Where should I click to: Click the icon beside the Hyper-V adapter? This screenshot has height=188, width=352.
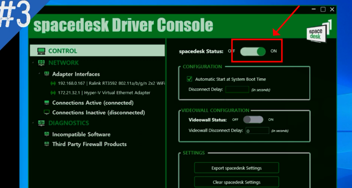click(x=53, y=92)
